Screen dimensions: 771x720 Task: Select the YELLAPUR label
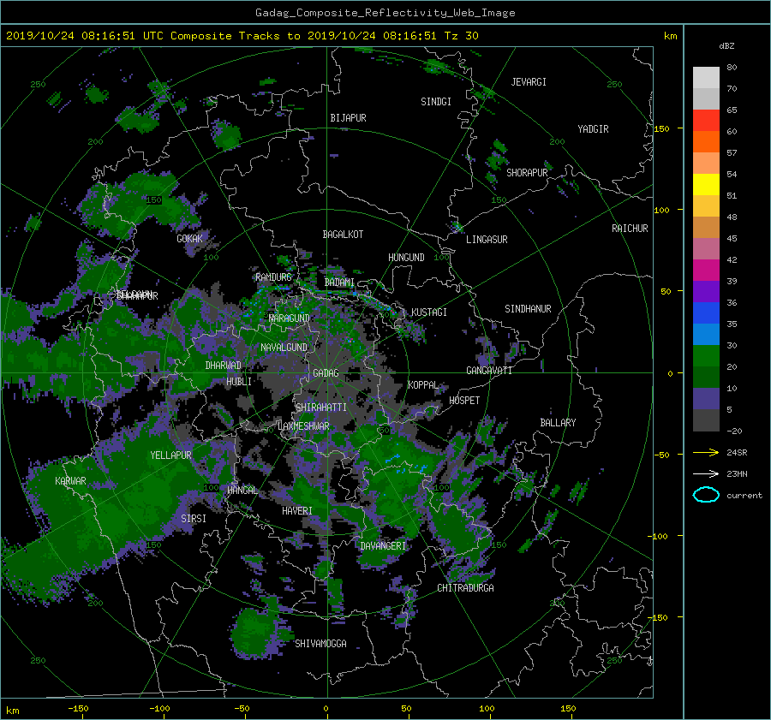pyautogui.click(x=170, y=455)
